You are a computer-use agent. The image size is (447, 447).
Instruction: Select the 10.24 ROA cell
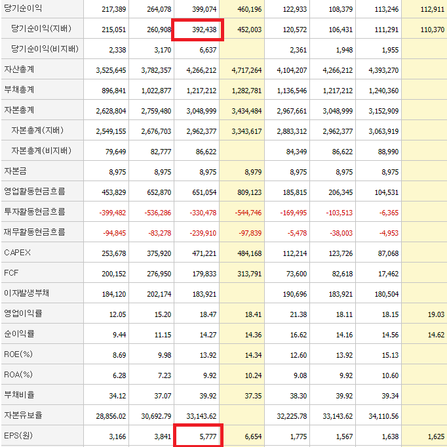click(x=254, y=375)
